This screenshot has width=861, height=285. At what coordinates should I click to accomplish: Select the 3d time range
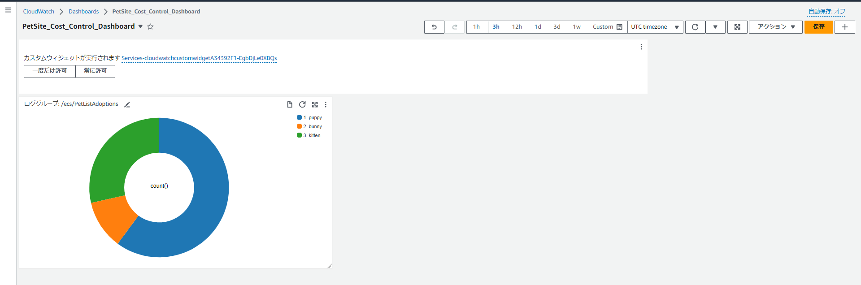[x=557, y=27]
